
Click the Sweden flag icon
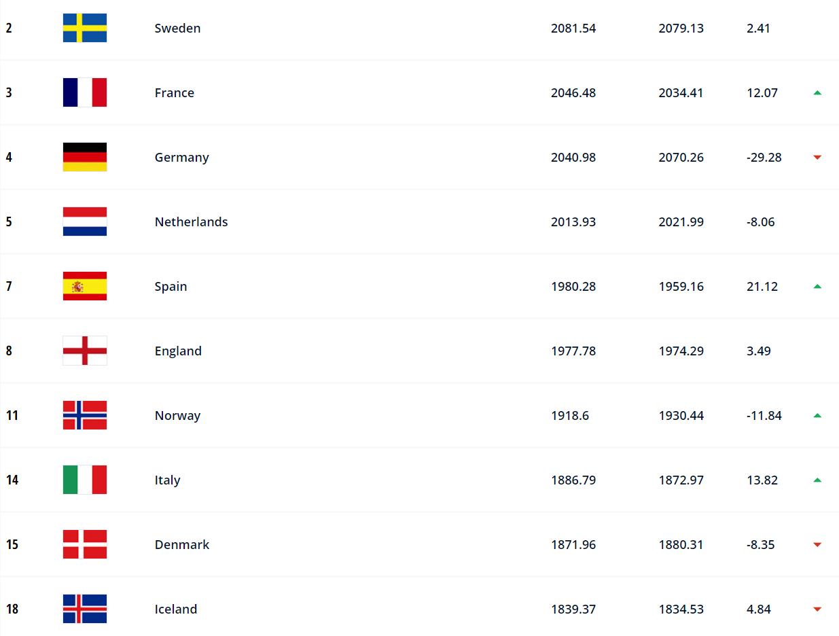pyautogui.click(x=85, y=28)
